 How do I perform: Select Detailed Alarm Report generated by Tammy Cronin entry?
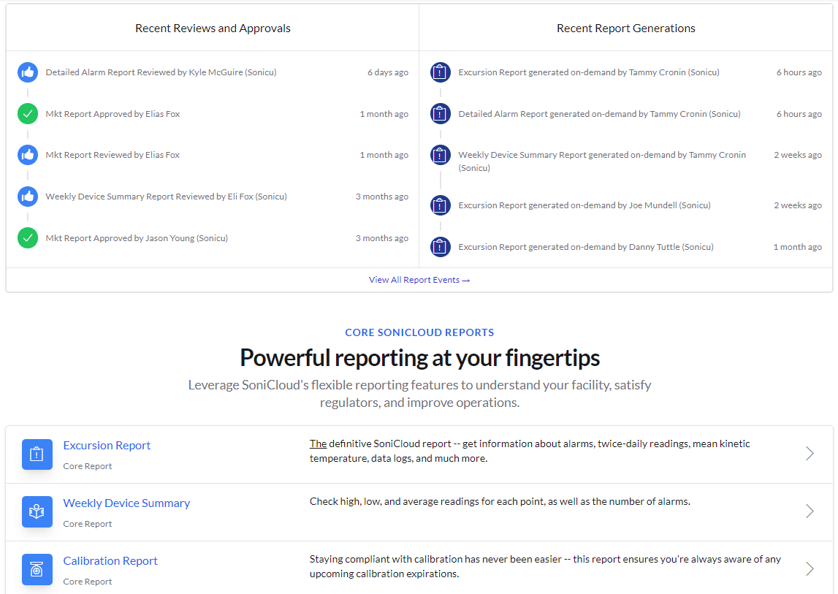(600, 114)
